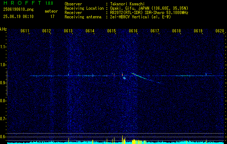227x144 pixels.
Task: Click the 0614 time marker
Action: pos(90,31)
